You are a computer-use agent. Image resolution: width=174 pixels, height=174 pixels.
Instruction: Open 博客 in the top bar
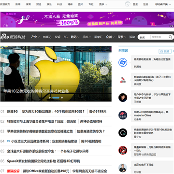coord(70,4)
